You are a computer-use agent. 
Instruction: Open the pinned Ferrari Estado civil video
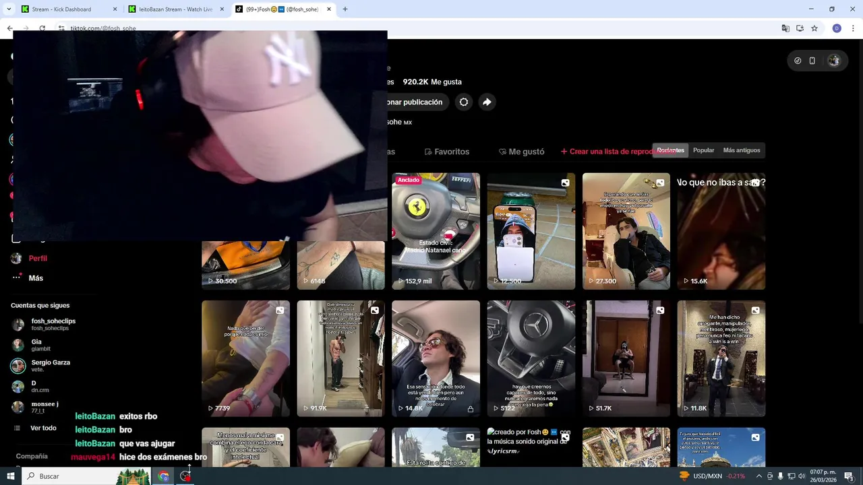pos(436,231)
